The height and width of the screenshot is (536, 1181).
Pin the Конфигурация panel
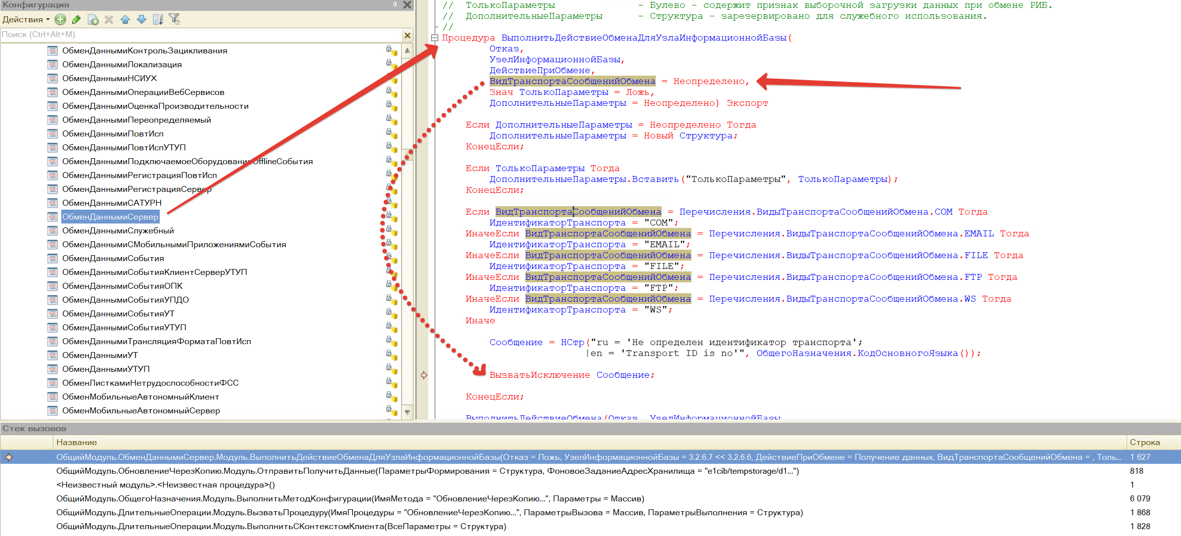click(395, 4)
